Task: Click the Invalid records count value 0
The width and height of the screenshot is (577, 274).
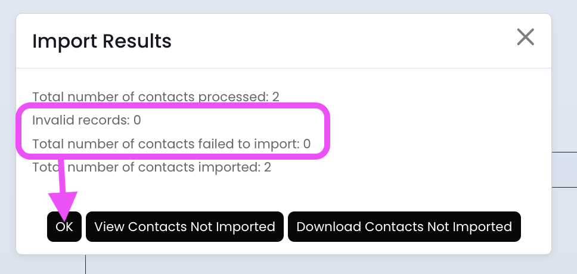Action: coord(137,120)
